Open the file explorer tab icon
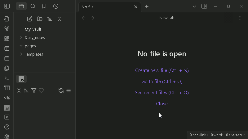Image resolution: width=248 pixels, height=139 pixels. [21, 6]
